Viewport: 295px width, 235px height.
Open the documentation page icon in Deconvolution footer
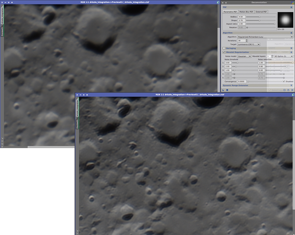(288, 90)
